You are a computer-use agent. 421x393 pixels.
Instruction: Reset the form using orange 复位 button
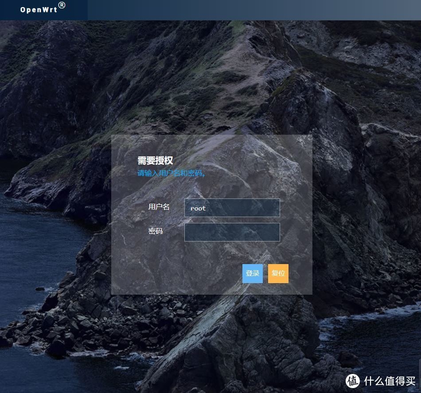278,273
